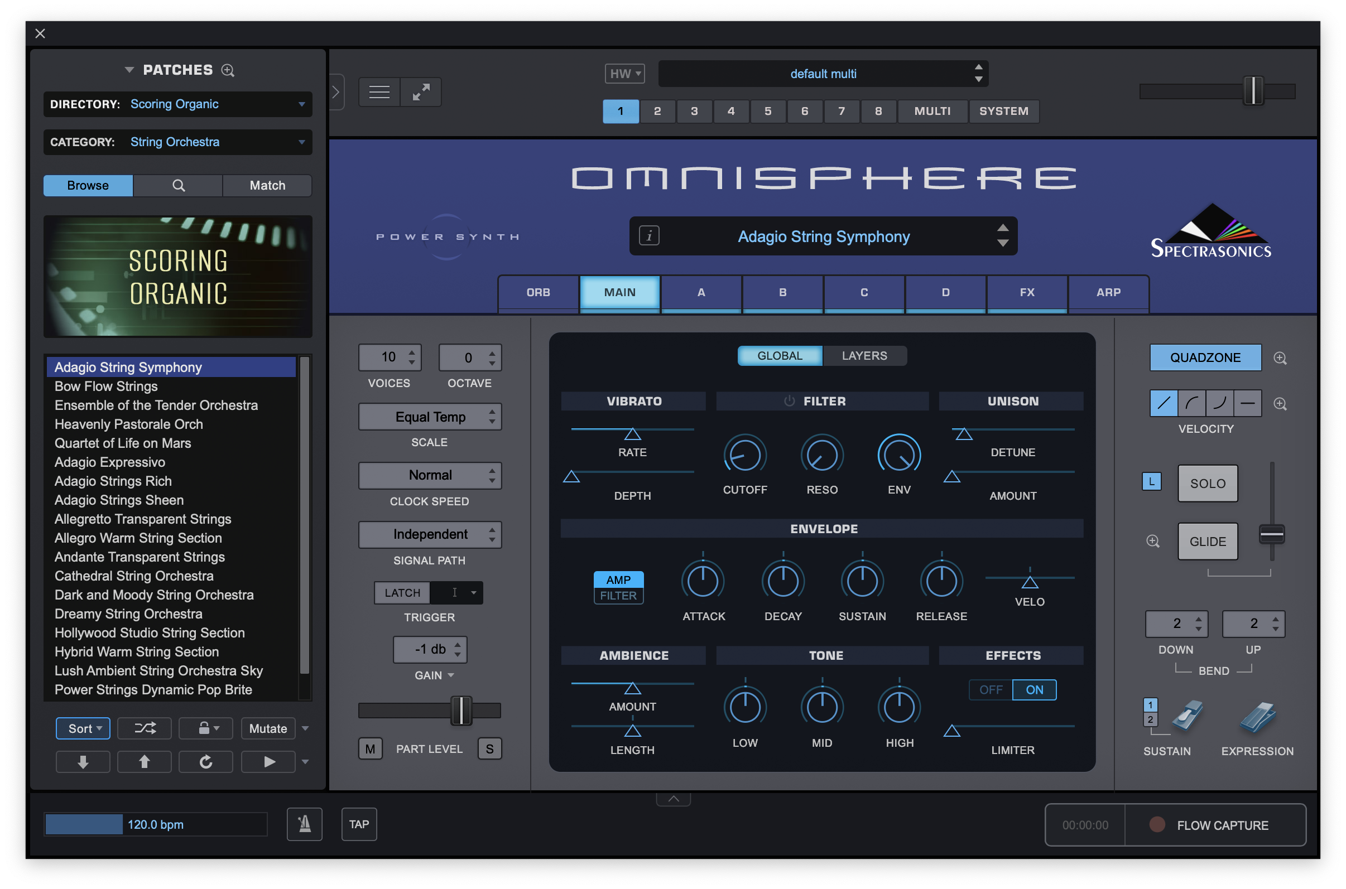Click the sustain pedal icon

point(1187,715)
